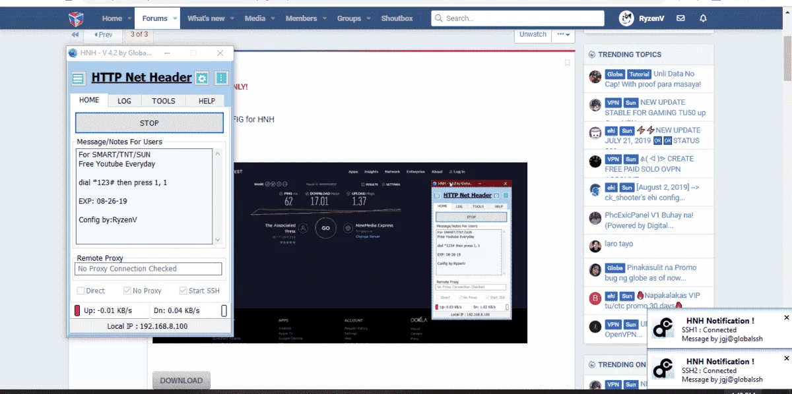Image resolution: width=792 pixels, height=394 pixels.
Task: Switch to the TOOLS tab in HNH
Action: click(164, 101)
